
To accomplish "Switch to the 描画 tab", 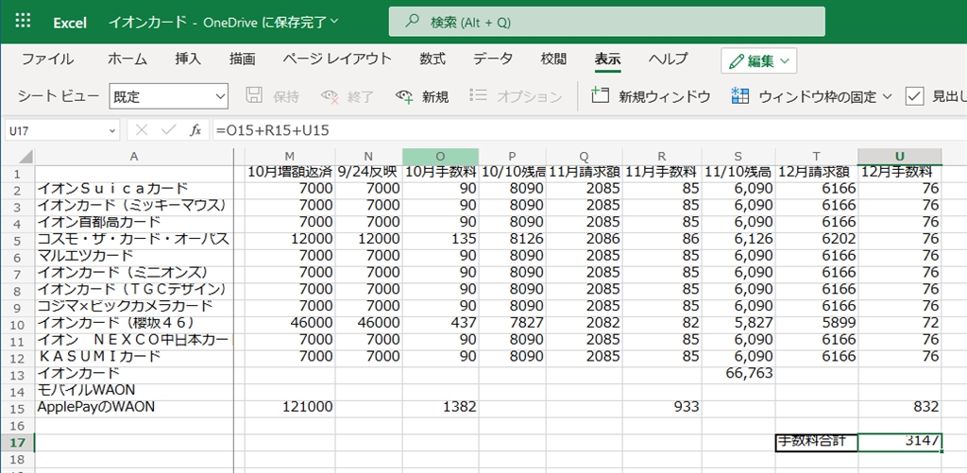I will (x=243, y=59).
